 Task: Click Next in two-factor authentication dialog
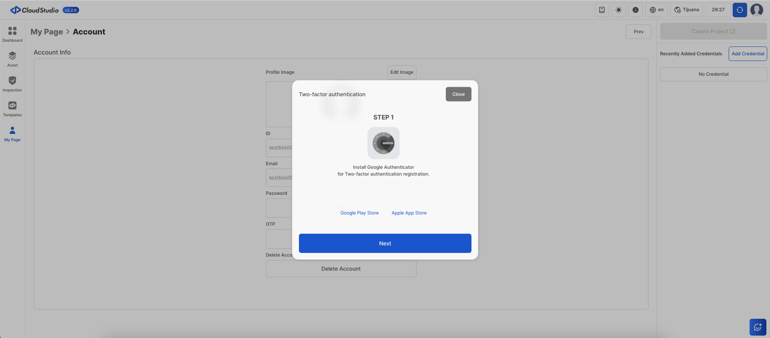click(x=385, y=243)
